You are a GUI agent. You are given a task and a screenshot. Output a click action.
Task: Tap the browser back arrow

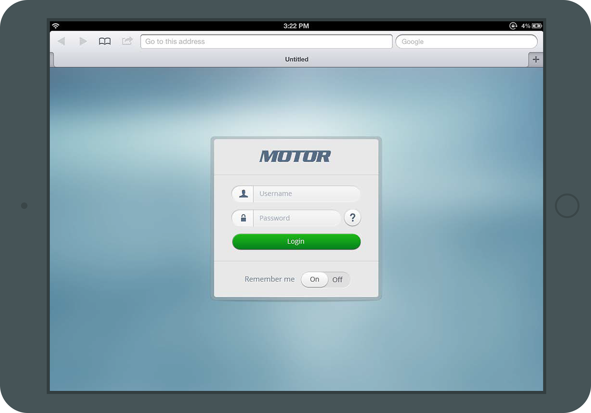(x=61, y=41)
